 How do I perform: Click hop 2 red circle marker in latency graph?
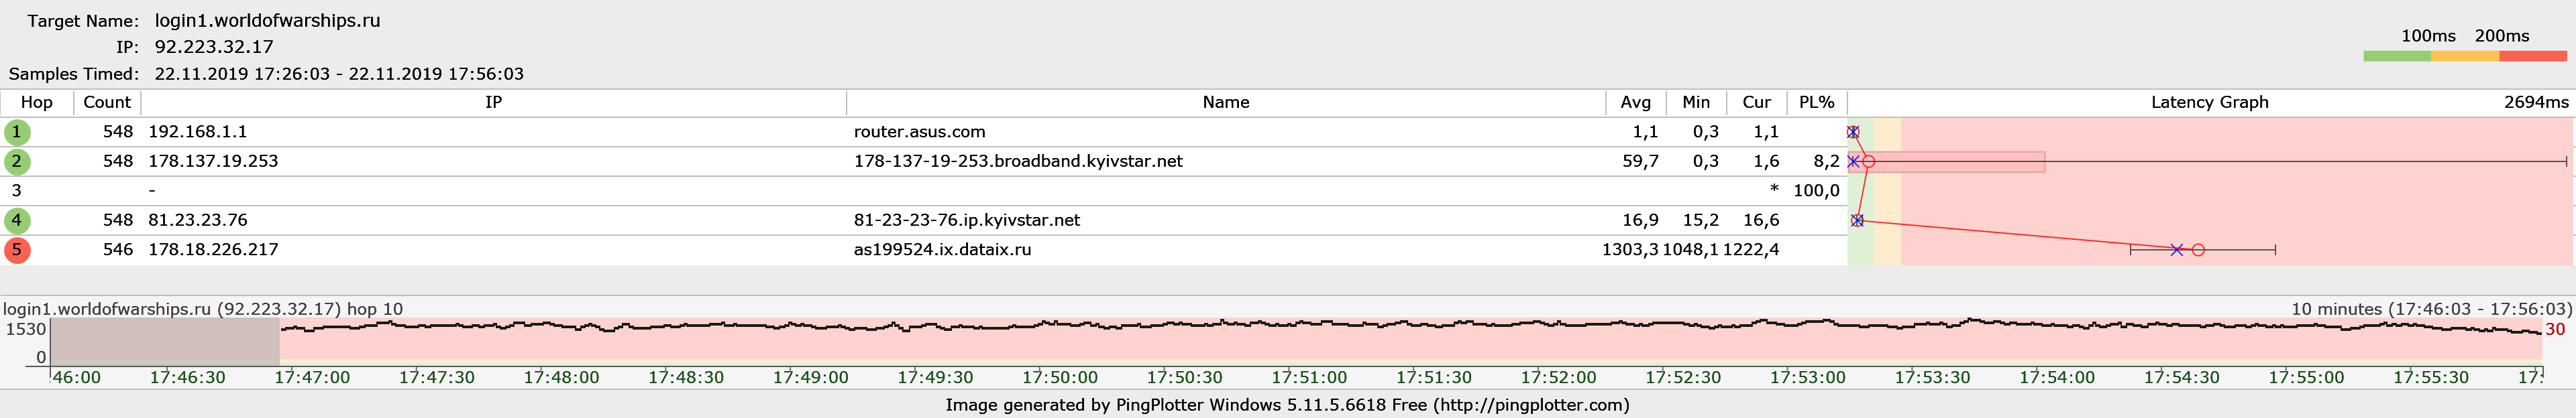(1868, 161)
